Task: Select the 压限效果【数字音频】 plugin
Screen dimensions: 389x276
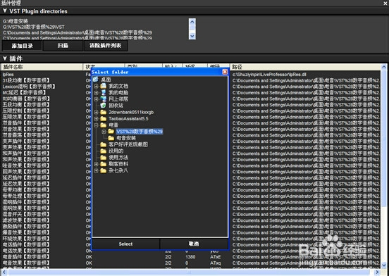Action: 26,117
